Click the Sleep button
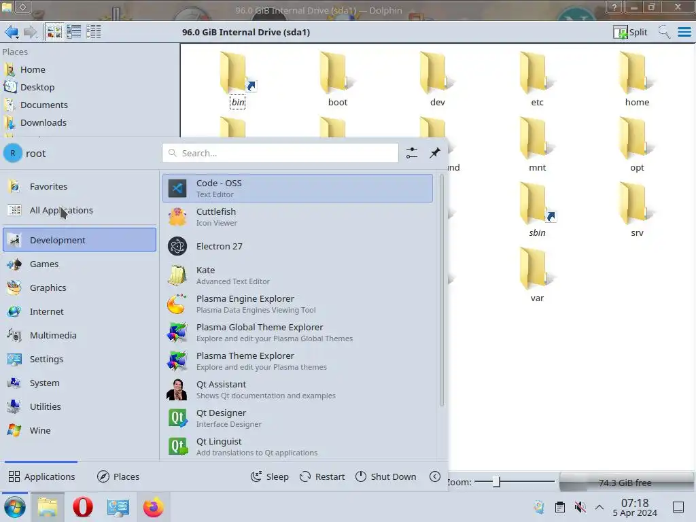This screenshot has height=522, width=696. [270, 476]
